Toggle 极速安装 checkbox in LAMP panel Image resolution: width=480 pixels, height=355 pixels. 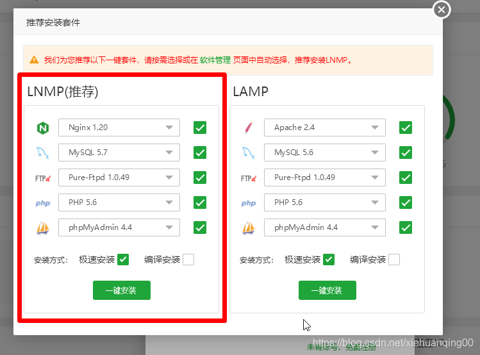(329, 260)
